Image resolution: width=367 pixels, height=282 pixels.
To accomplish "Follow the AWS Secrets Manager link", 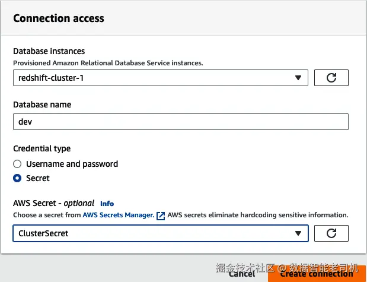I will pyautogui.click(x=118, y=215).
